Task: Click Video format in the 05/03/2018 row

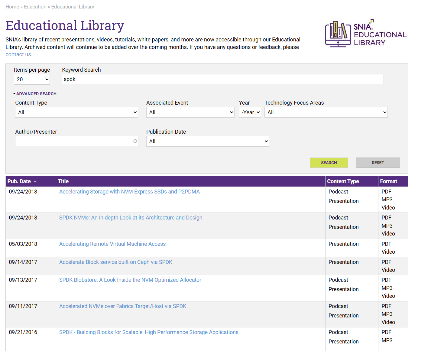Action: [388, 252]
